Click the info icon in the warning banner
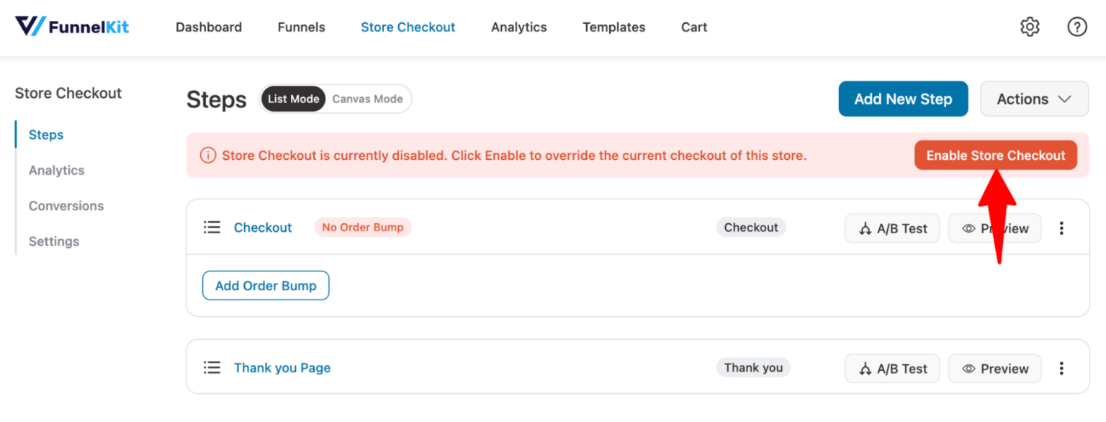Viewport: 1106px width, 422px height. (x=207, y=155)
